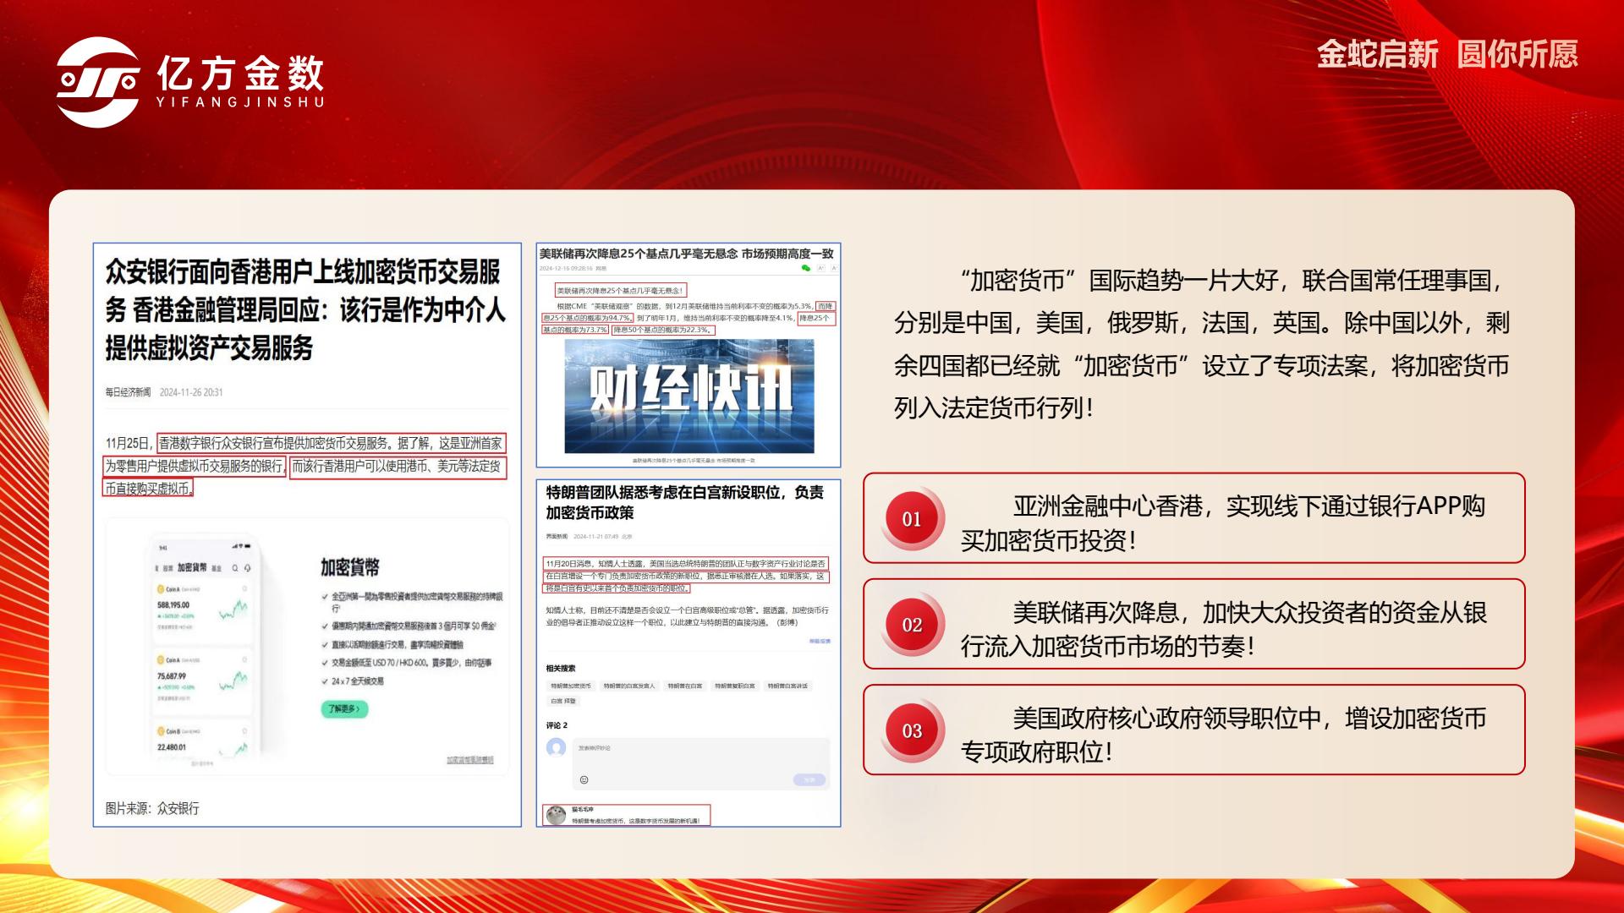Click the 美联储再次降息 point 02 text
Image resolution: width=1624 pixels, height=913 pixels.
point(1223,629)
